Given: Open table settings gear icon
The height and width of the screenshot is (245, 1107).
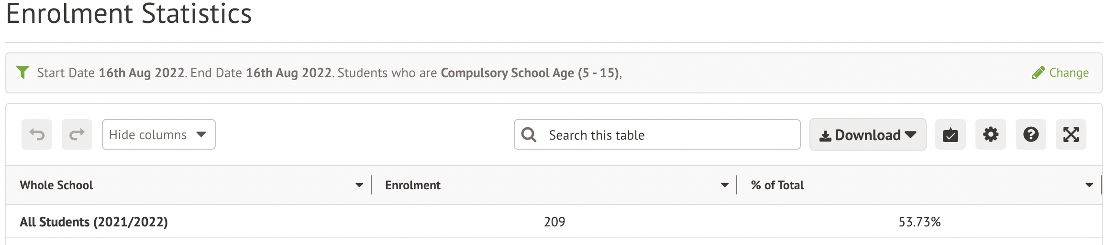Looking at the screenshot, I should pos(991,135).
